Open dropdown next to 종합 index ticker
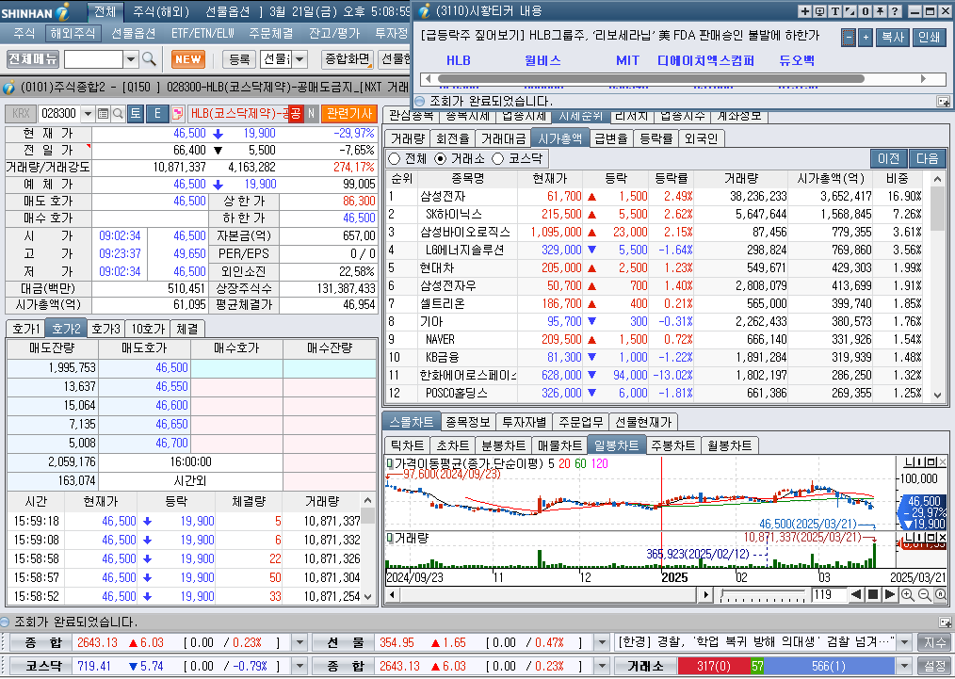This screenshot has height=679, width=955. [299, 642]
